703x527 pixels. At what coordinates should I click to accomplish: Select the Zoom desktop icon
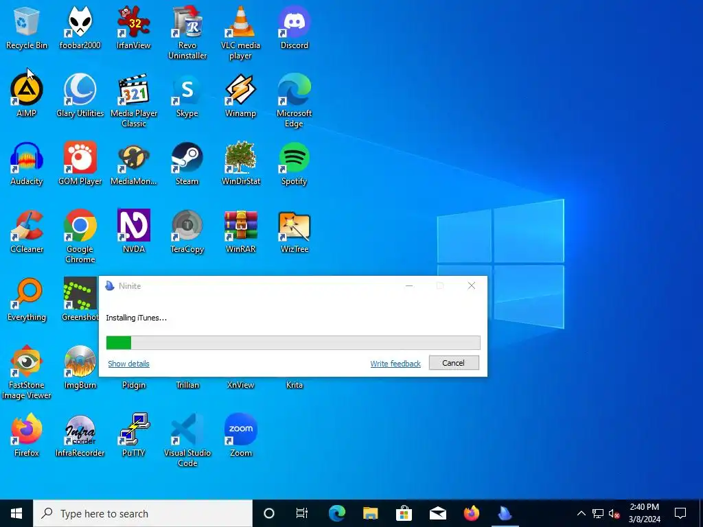click(x=241, y=436)
